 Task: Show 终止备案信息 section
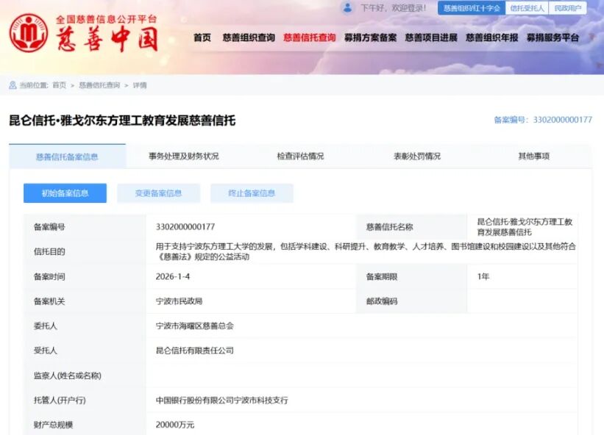click(x=252, y=193)
